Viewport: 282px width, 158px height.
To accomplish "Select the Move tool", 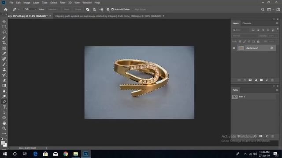I will point(4,22).
